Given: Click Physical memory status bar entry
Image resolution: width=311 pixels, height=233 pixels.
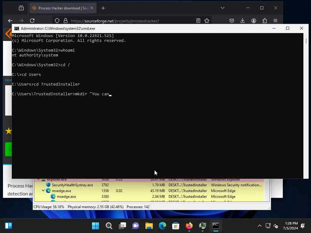Looking at the screenshot, I should [x=96, y=207].
